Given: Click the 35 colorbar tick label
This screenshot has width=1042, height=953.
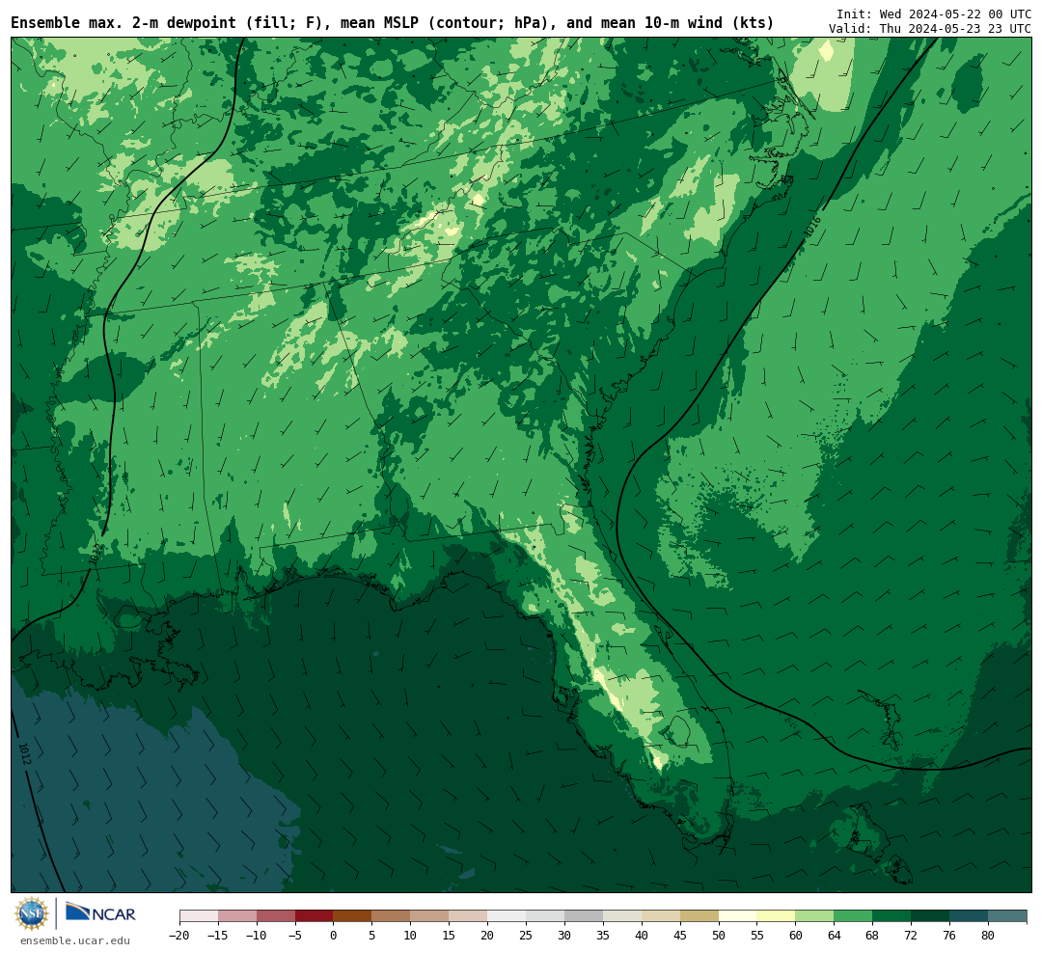Looking at the screenshot, I should (x=603, y=936).
